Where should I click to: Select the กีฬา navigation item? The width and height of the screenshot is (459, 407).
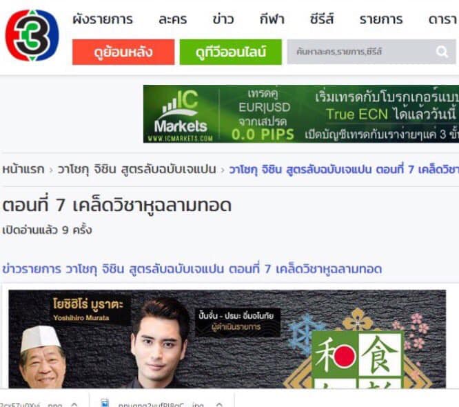click(x=272, y=19)
